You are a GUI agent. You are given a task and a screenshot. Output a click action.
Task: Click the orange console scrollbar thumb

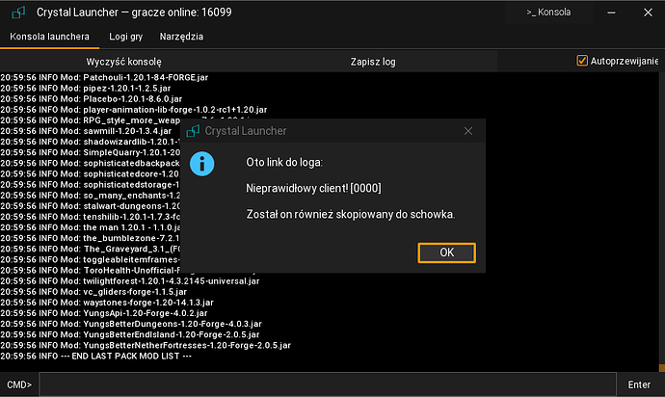661,367
